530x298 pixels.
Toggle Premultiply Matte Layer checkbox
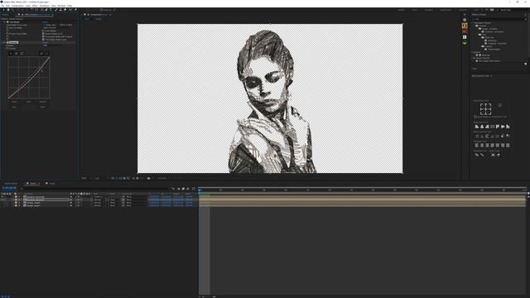[x=43, y=40]
